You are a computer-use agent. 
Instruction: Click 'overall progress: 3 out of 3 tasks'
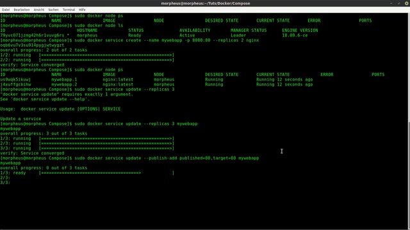[44, 134]
